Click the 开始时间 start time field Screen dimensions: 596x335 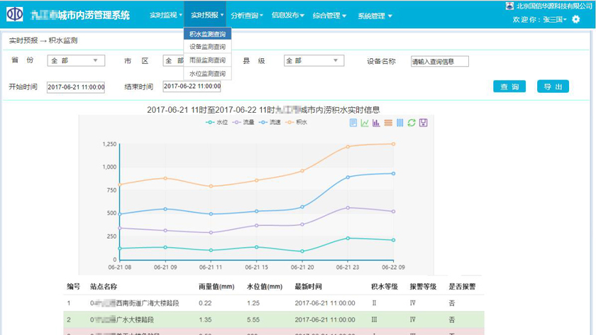tap(76, 87)
